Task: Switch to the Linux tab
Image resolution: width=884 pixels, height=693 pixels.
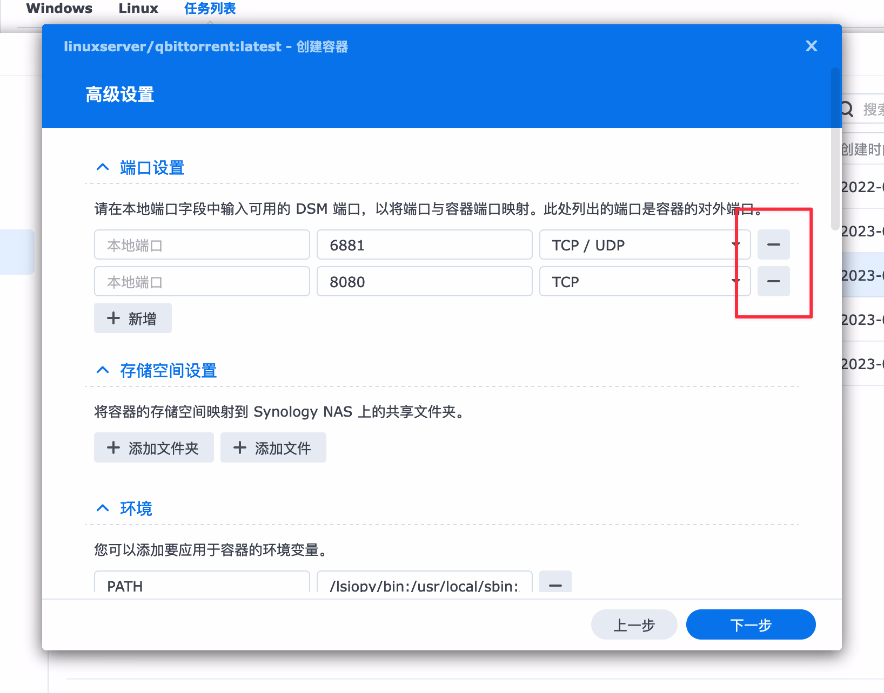Action: pos(138,9)
